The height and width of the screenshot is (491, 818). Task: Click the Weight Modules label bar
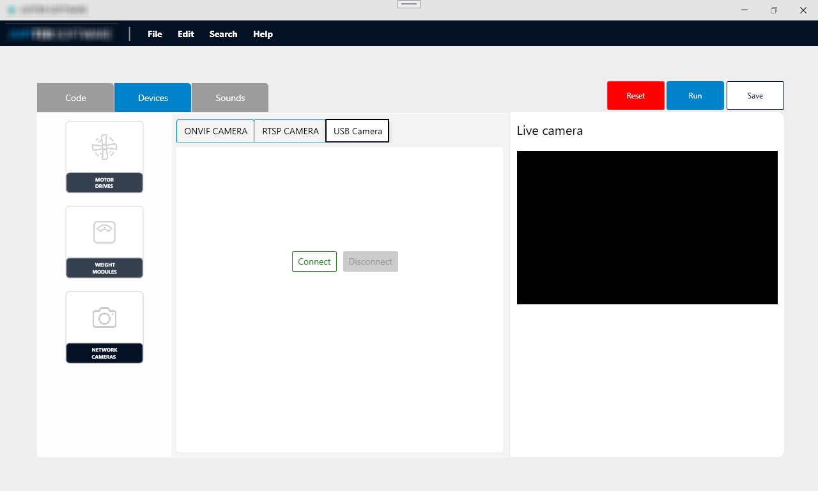104,268
